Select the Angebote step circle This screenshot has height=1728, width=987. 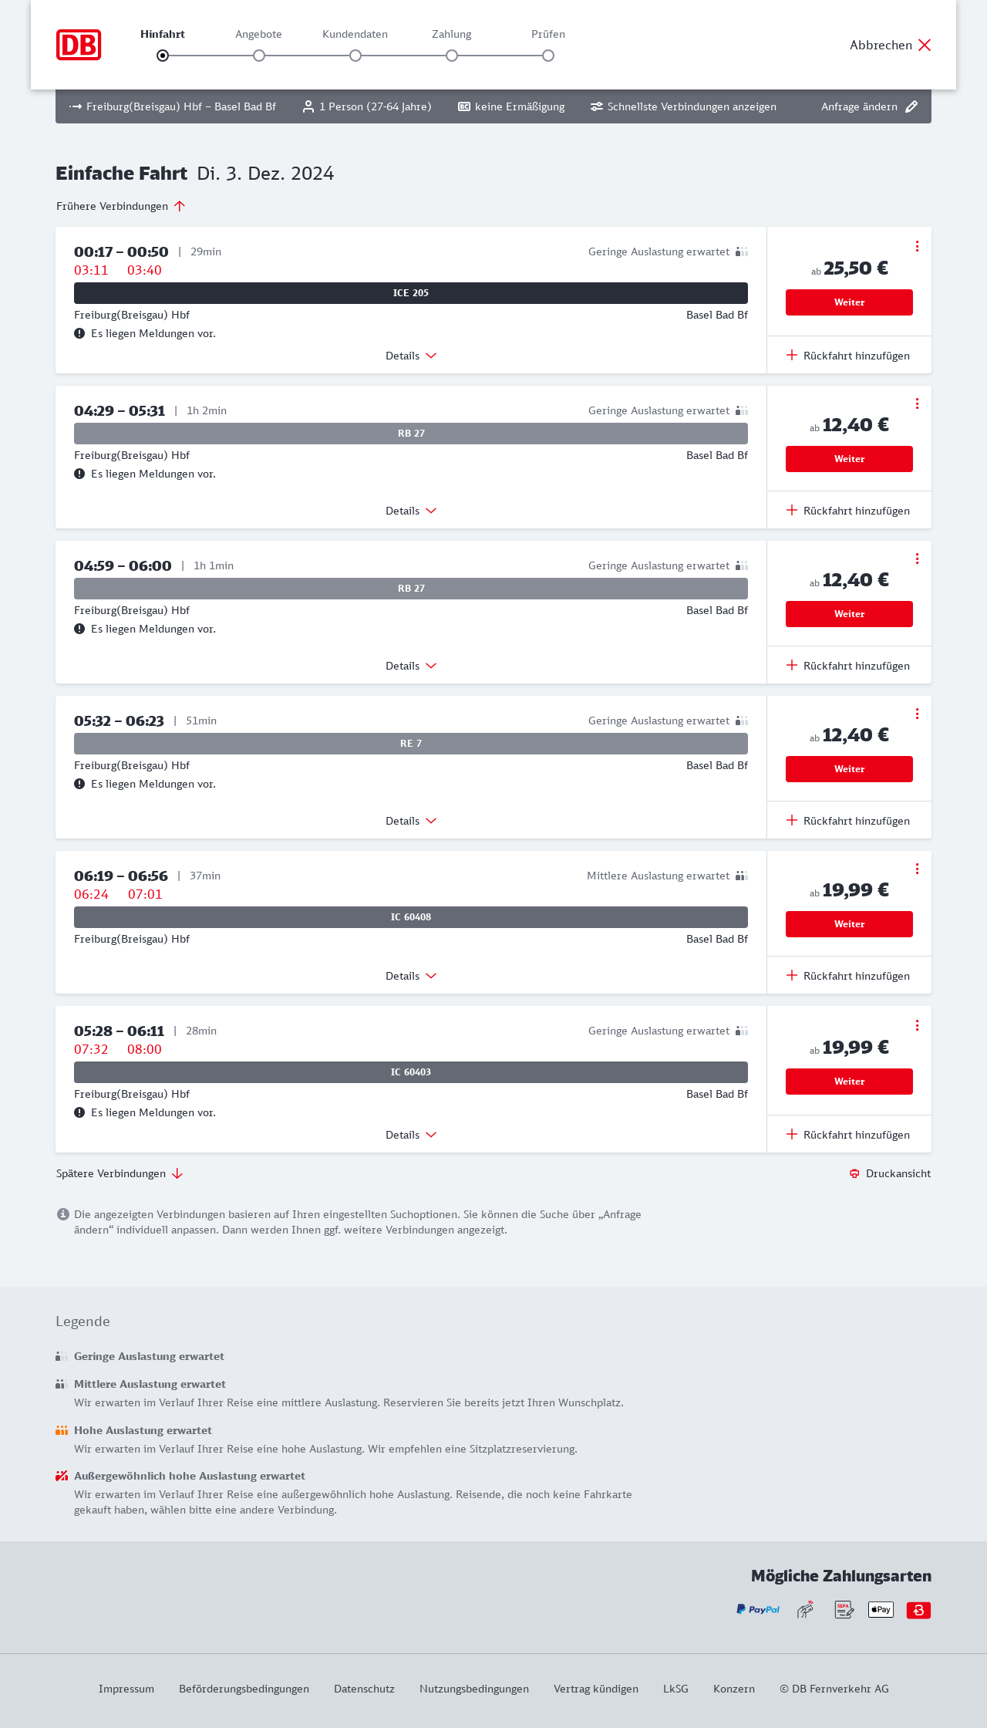(259, 56)
